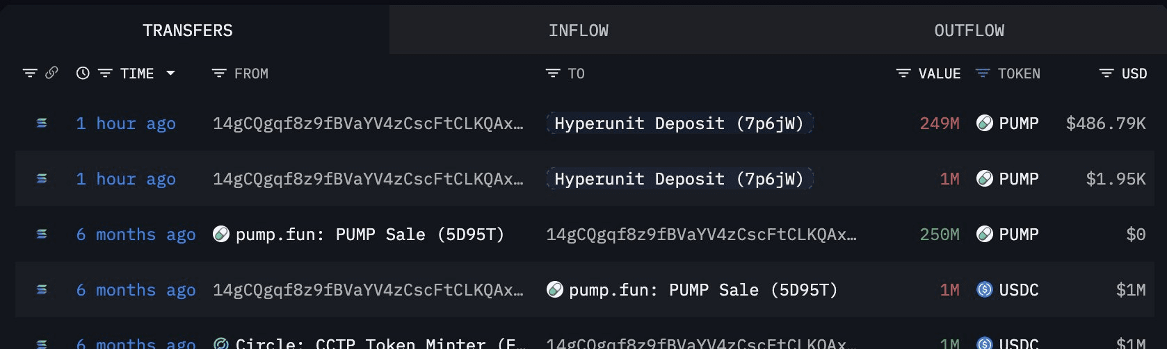The image size is (1167, 349).
Task: Open Hyperunit Deposit (7p6jW) in first row
Action: [679, 123]
